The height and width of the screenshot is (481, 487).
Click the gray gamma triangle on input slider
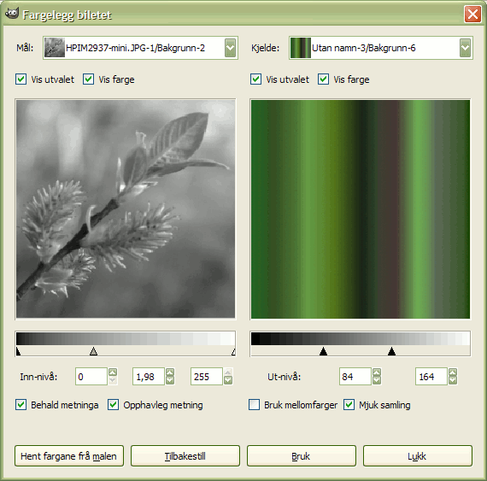pos(93,351)
